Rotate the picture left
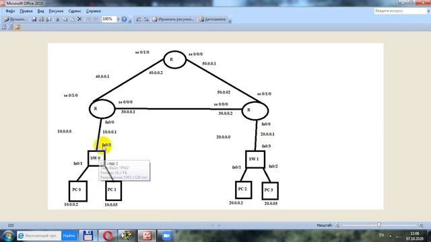 tap(139, 19)
